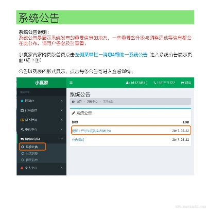Viewport: 206px width, 209px height.
Task: Click the 退出 logout link in the header
Action: (x=186, y=83)
